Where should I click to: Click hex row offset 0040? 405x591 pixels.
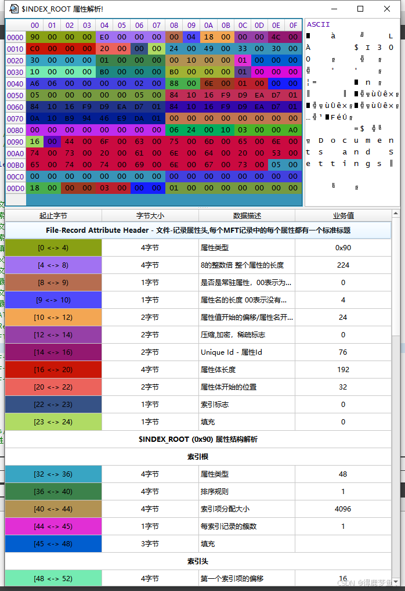(x=16, y=84)
